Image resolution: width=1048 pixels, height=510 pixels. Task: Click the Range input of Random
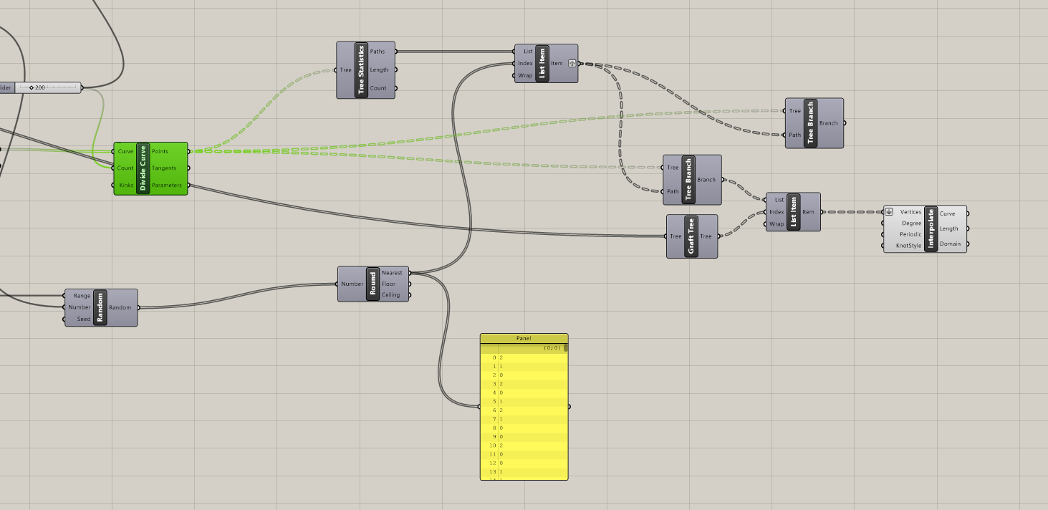[x=82, y=296]
